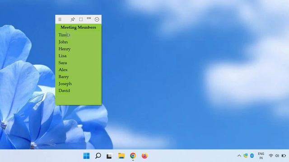Screen dimensions: 289x162
Task: Open the Bluetooth tray icon
Action: [252, 156]
